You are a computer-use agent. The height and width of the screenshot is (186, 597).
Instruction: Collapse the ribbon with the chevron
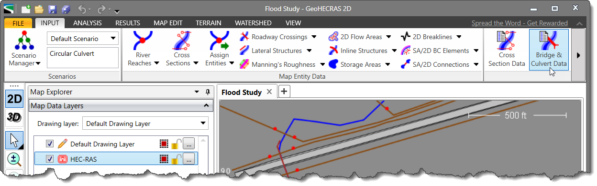[x=579, y=23]
